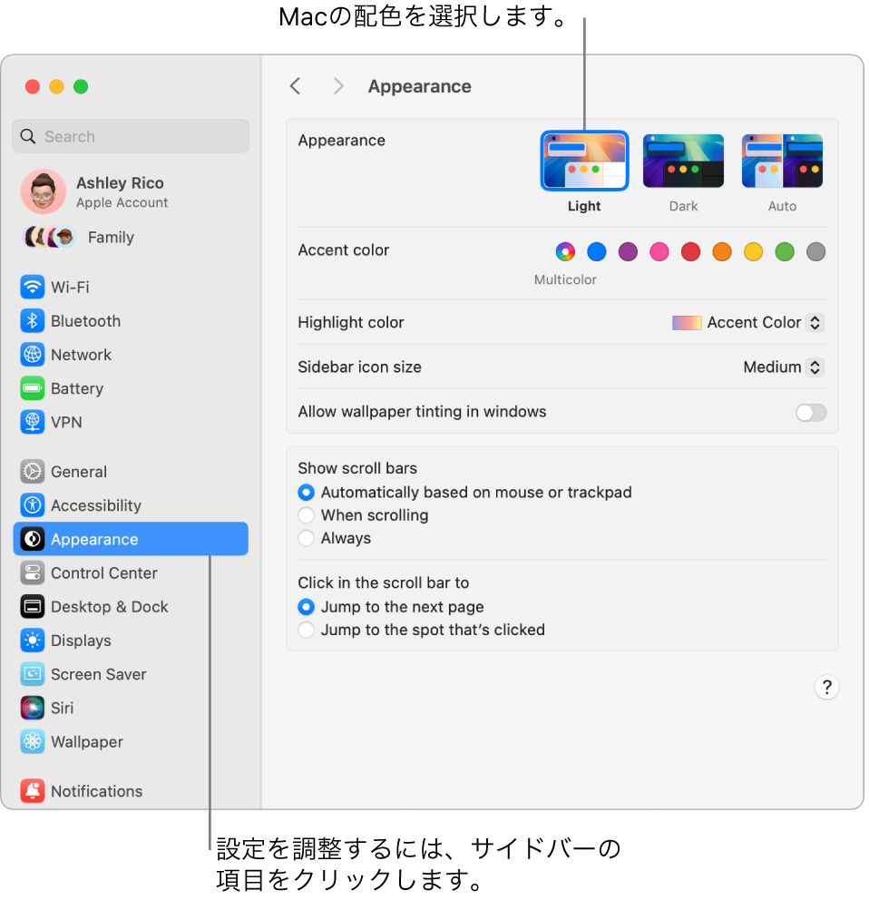Screen dimensions: 869x900
Task: Select the Network globe icon
Action: click(x=32, y=355)
